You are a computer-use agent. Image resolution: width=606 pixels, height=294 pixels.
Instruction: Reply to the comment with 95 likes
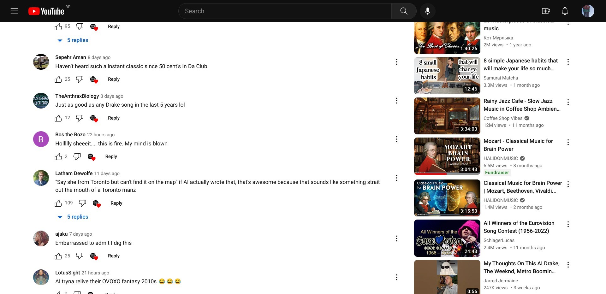coord(114,26)
